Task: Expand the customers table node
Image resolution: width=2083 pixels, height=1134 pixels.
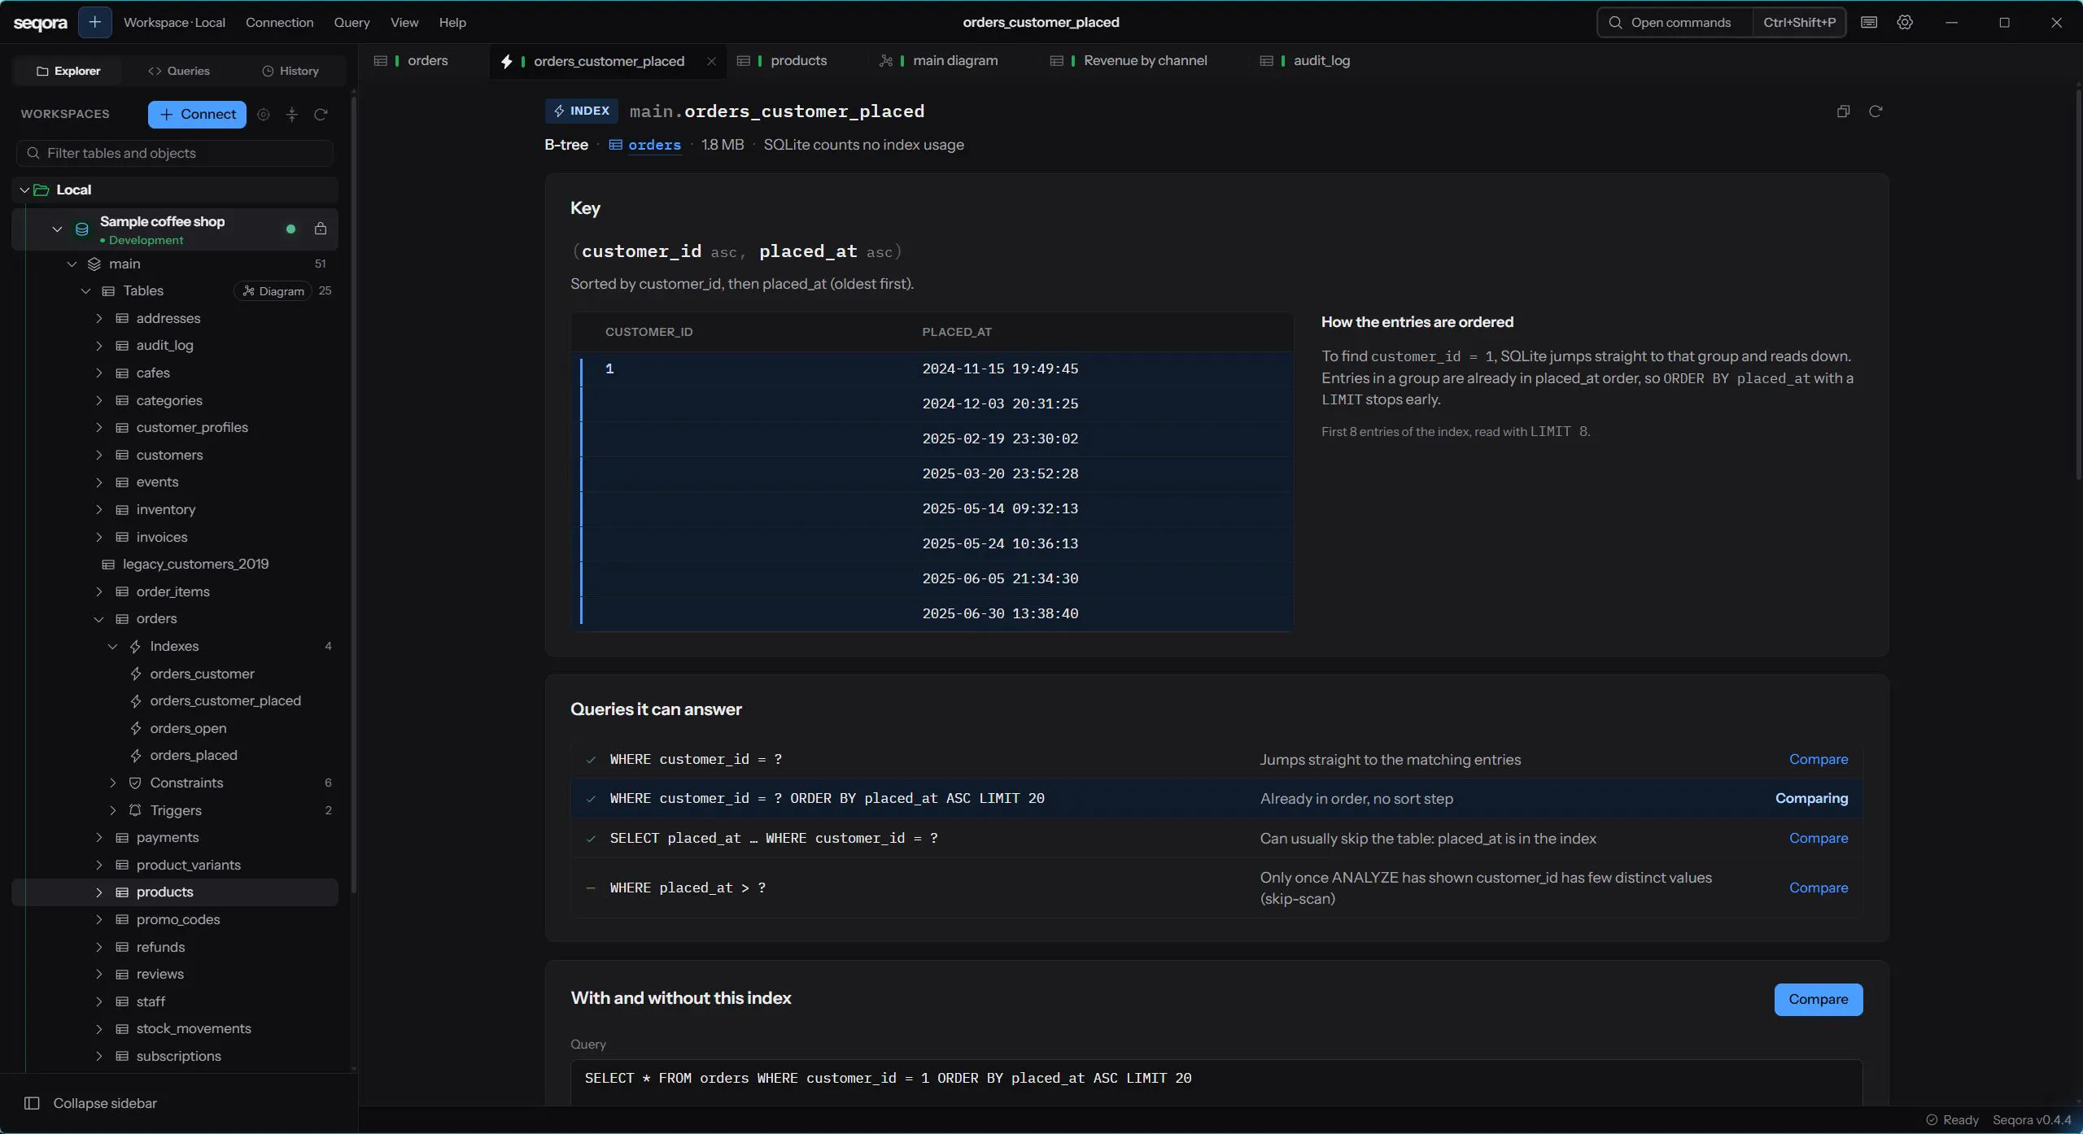Action: (x=99, y=455)
